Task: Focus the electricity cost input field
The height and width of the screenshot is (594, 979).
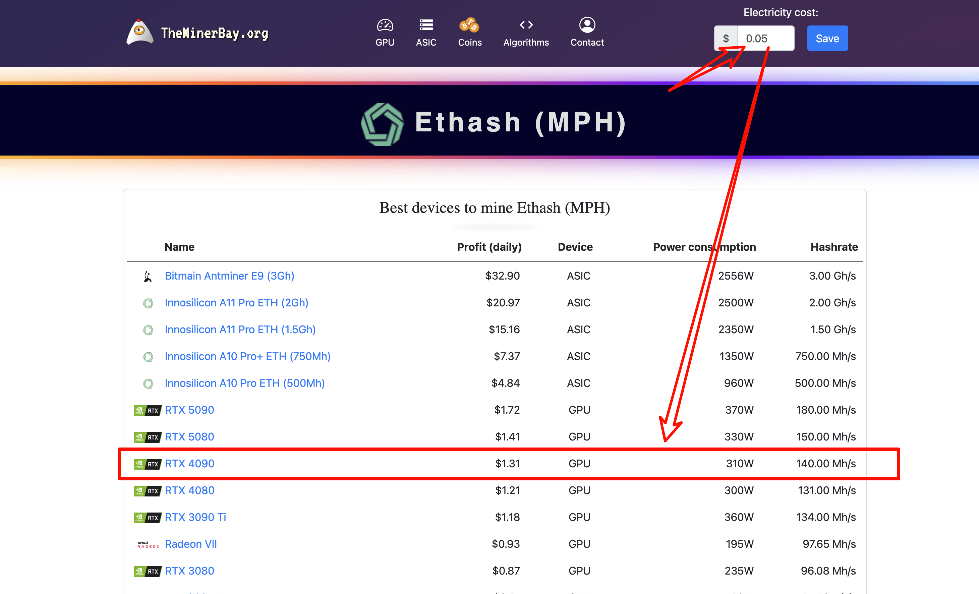Action: 766,38
